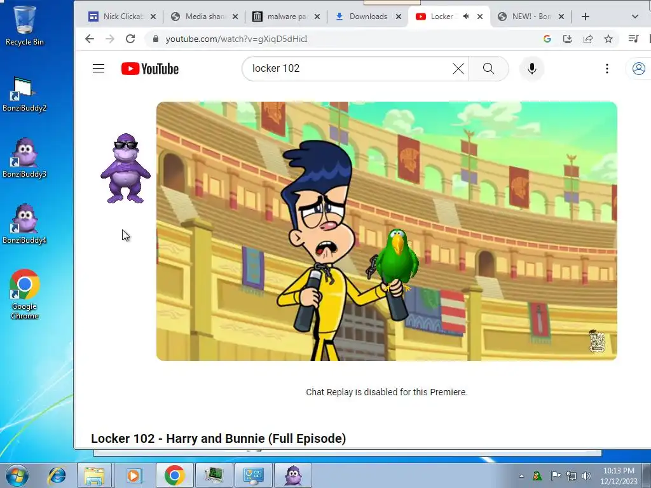Open the Google icon in the address bar

click(x=547, y=39)
